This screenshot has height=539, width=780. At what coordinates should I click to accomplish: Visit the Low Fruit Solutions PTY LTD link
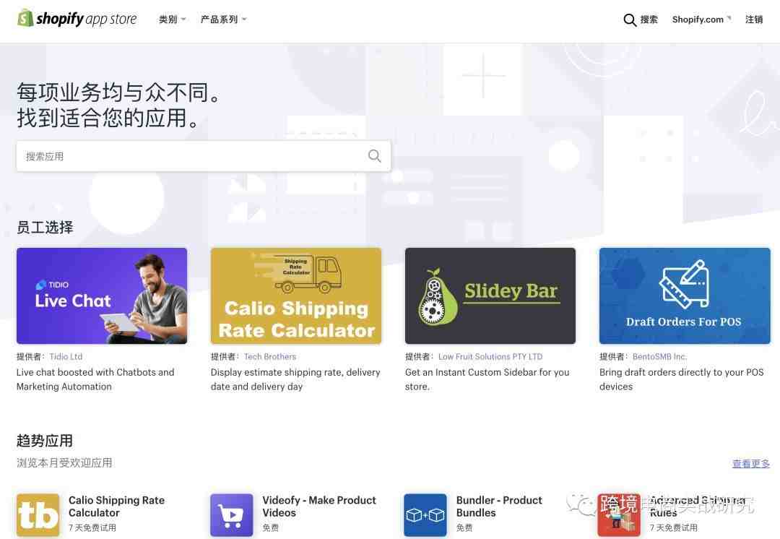pyautogui.click(x=490, y=356)
